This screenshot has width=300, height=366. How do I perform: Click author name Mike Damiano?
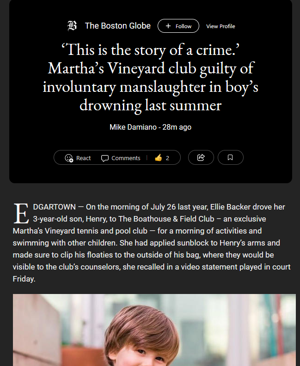(133, 127)
